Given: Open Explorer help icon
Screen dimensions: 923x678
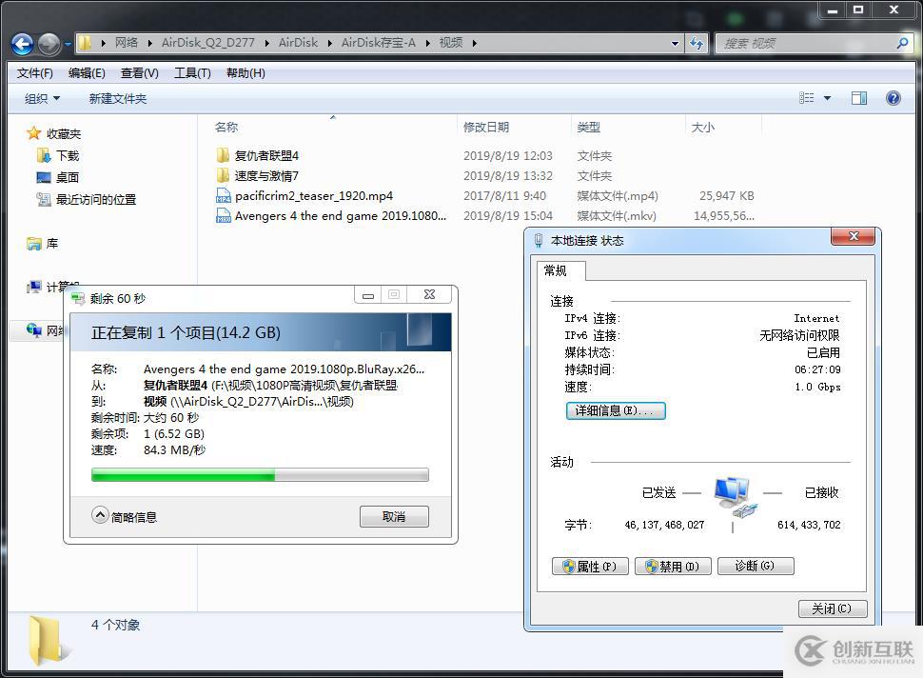Looking at the screenshot, I should click(x=893, y=98).
